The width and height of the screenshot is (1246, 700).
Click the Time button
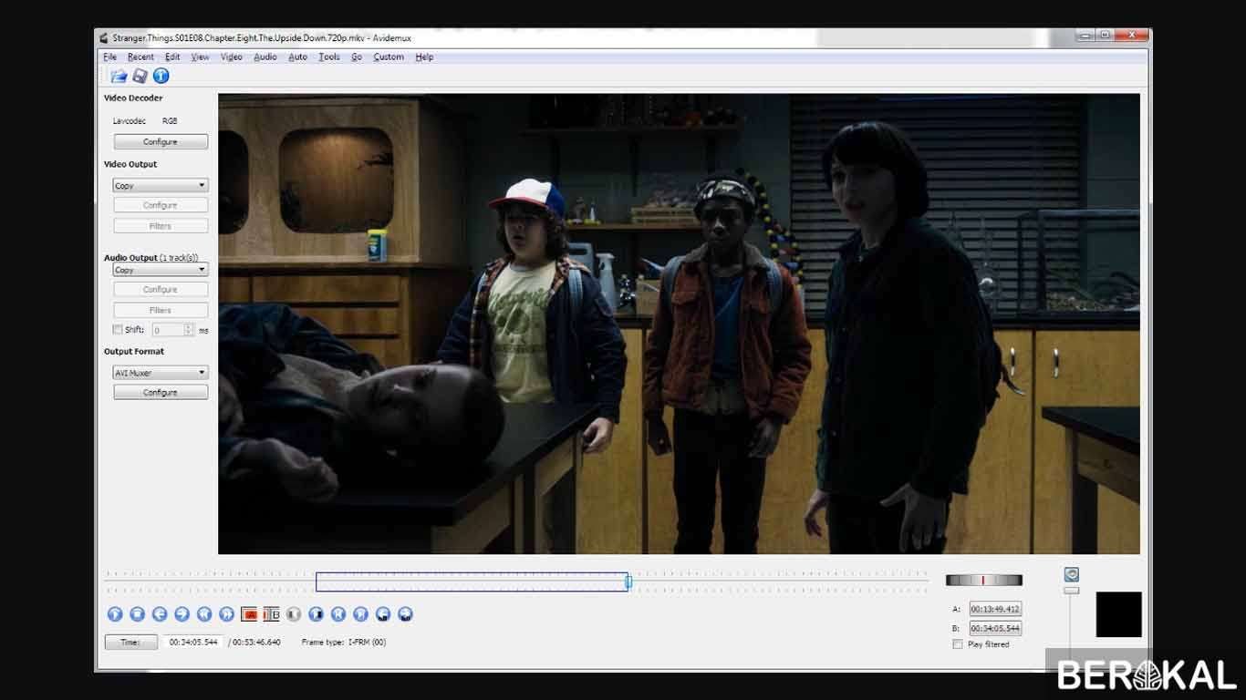coord(130,643)
